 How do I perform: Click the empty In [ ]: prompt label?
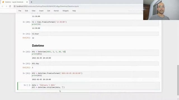[x=27, y=85]
